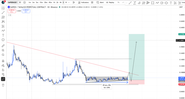Open the emoji icons tool

pyautogui.click(x=3, y=40)
